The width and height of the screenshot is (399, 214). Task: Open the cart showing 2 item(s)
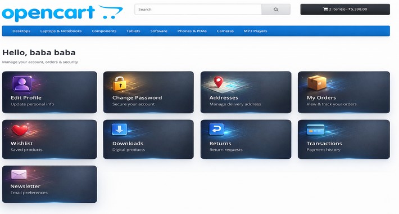[x=345, y=9]
